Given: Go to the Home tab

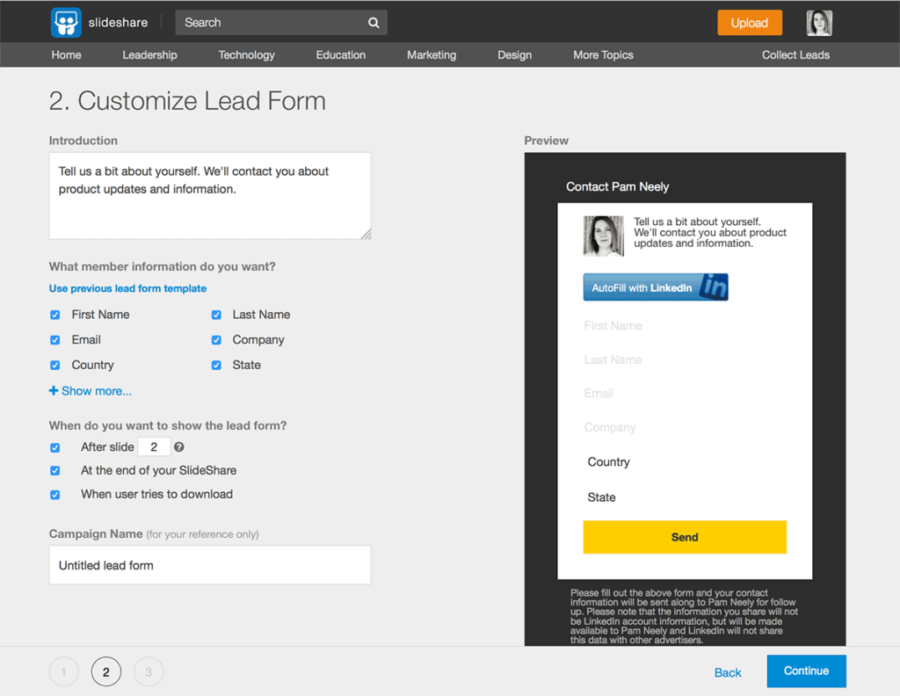Looking at the screenshot, I should pos(66,54).
